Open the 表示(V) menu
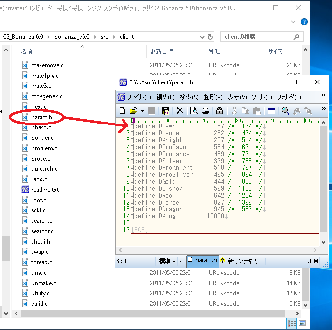Image resolution: width=332 pixels, height=330 pixels. [237, 97]
